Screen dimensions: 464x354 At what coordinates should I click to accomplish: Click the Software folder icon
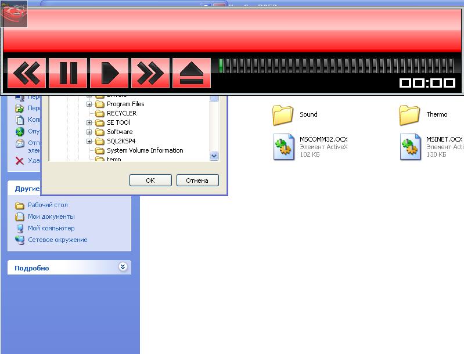(100, 132)
